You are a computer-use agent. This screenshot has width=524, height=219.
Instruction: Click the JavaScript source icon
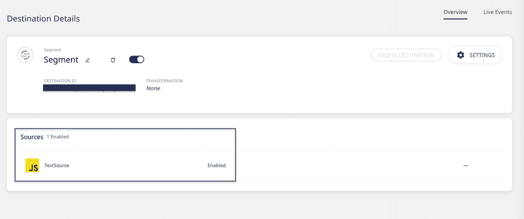32,166
